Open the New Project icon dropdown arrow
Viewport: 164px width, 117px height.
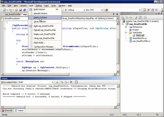(7, 10)
